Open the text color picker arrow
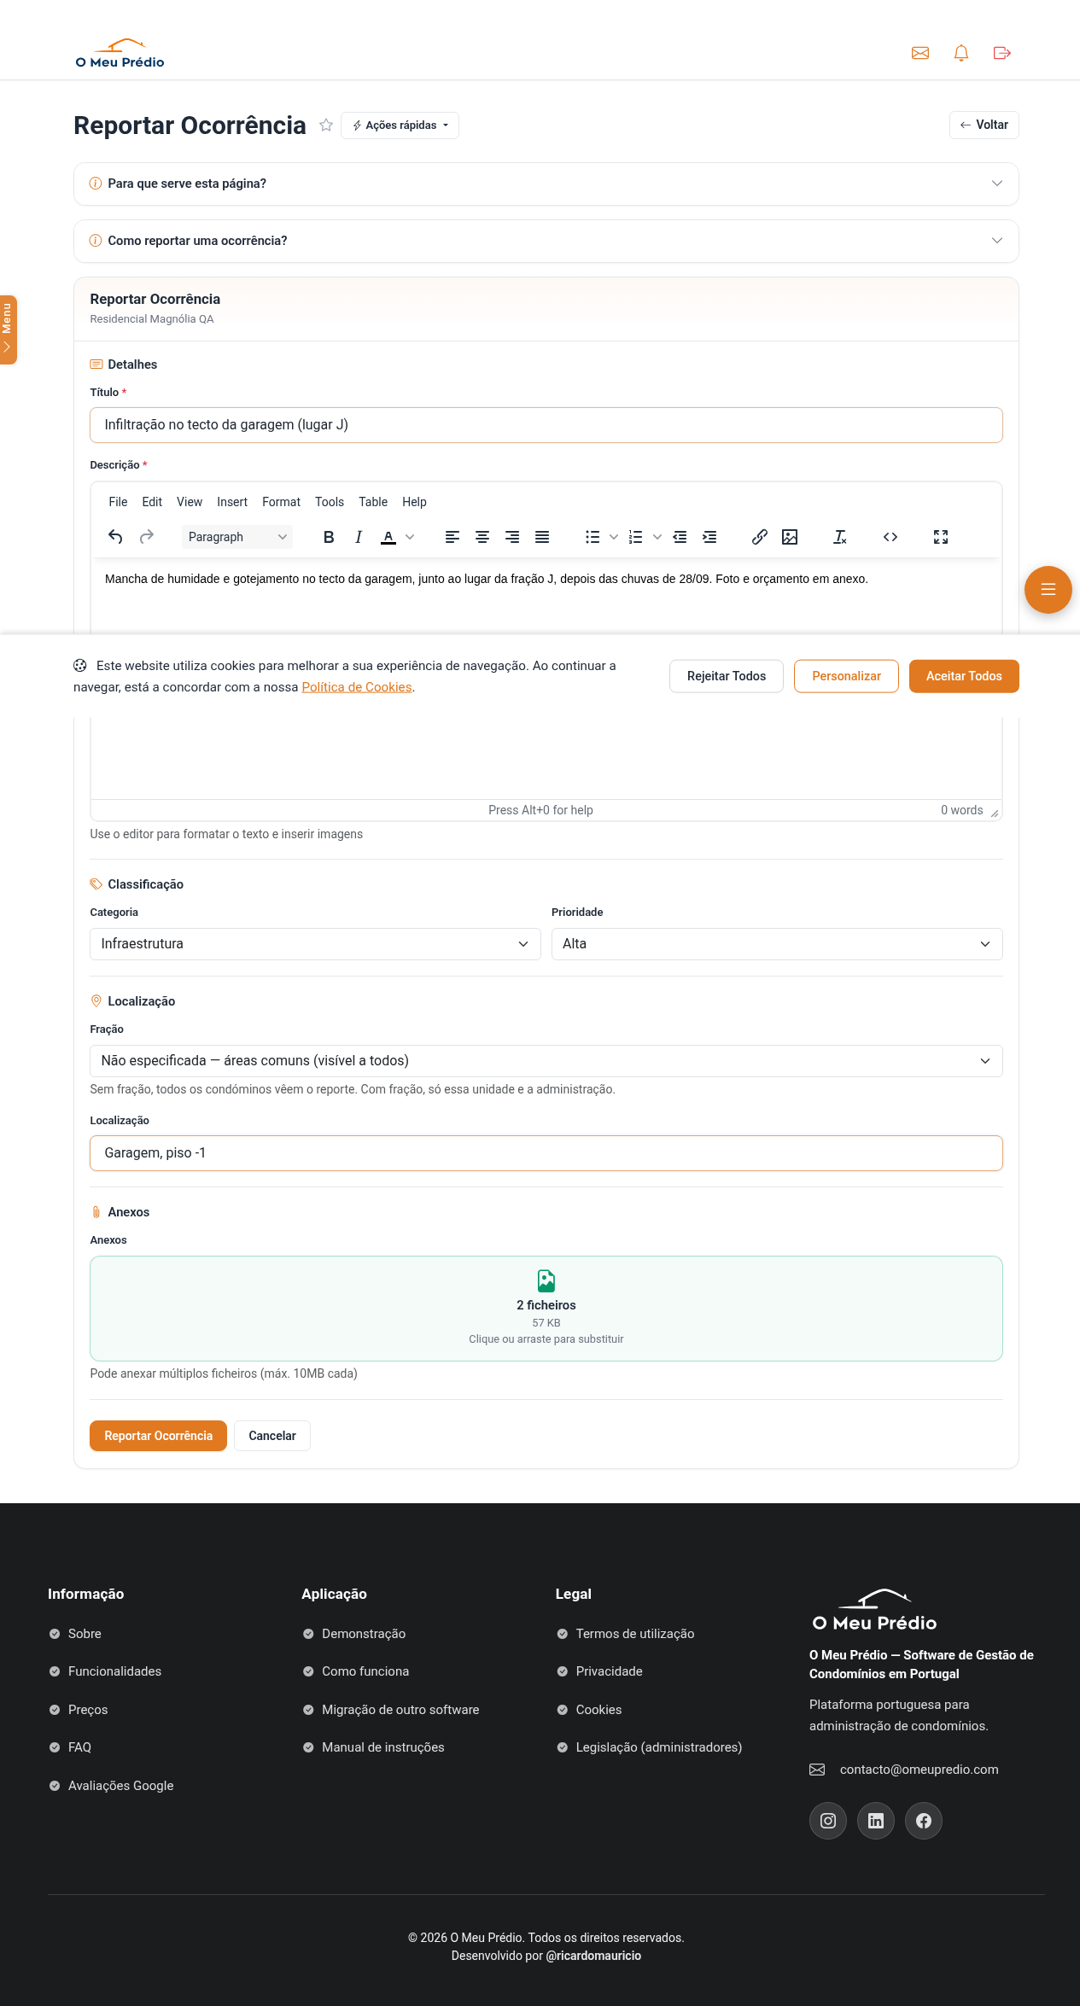 [410, 537]
